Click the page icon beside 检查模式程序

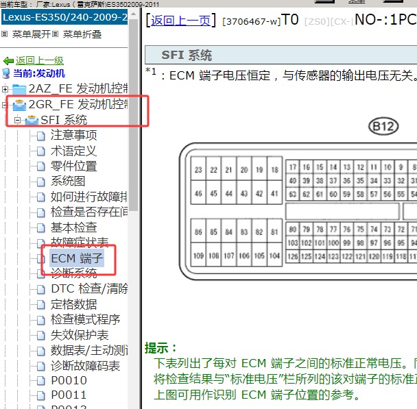pos(40,320)
